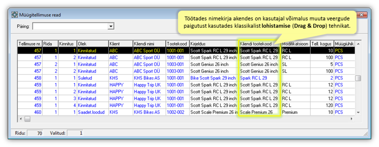Click the Premium modification cell
The height and width of the screenshot is (147, 379).
[x=296, y=112]
